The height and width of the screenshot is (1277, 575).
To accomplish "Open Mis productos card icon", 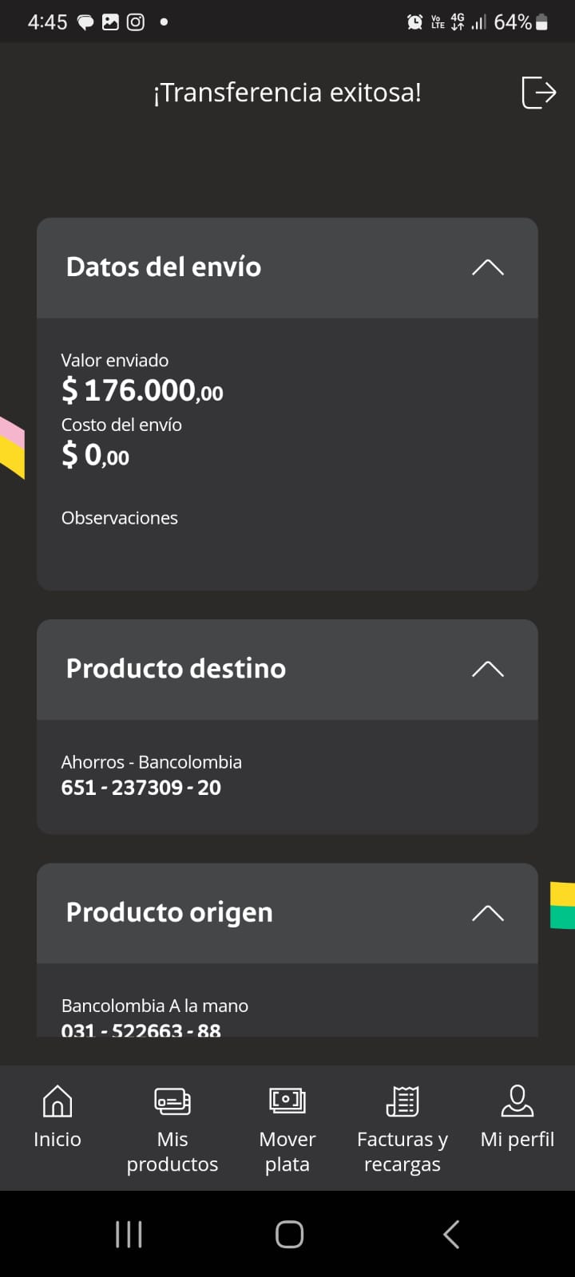I will click(172, 1101).
